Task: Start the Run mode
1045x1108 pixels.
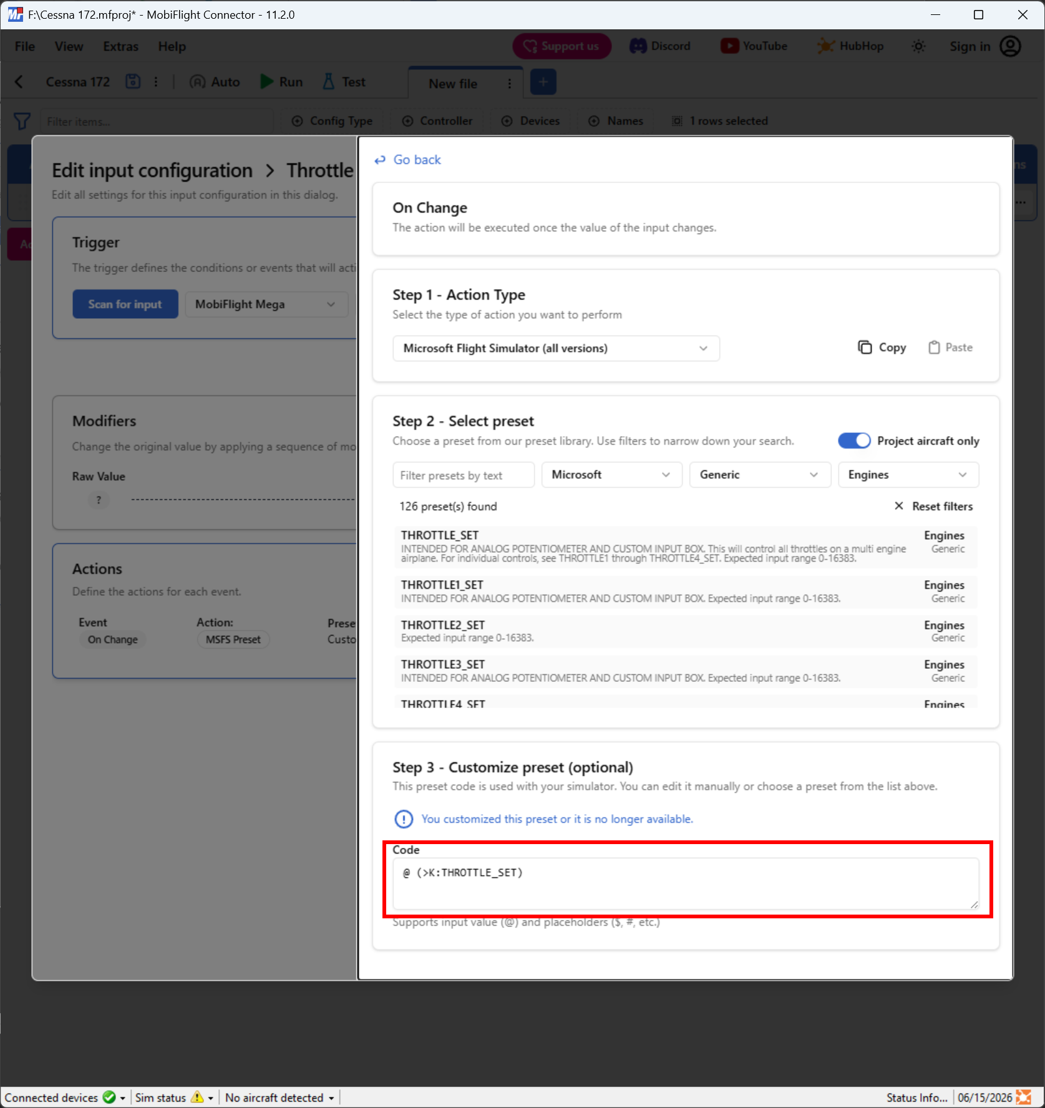Action: coord(281,82)
